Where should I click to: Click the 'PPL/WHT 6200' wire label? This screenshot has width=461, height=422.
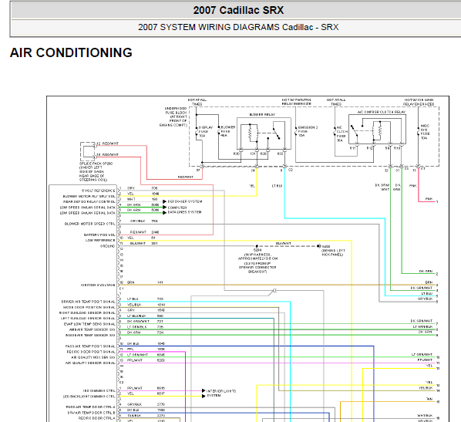coord(146,360)
